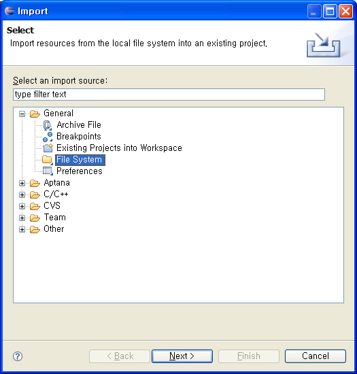
Task: Expand the Aptana category
Action: tap(22, 183)
